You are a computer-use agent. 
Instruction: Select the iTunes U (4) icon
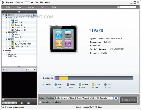[13, 27]
